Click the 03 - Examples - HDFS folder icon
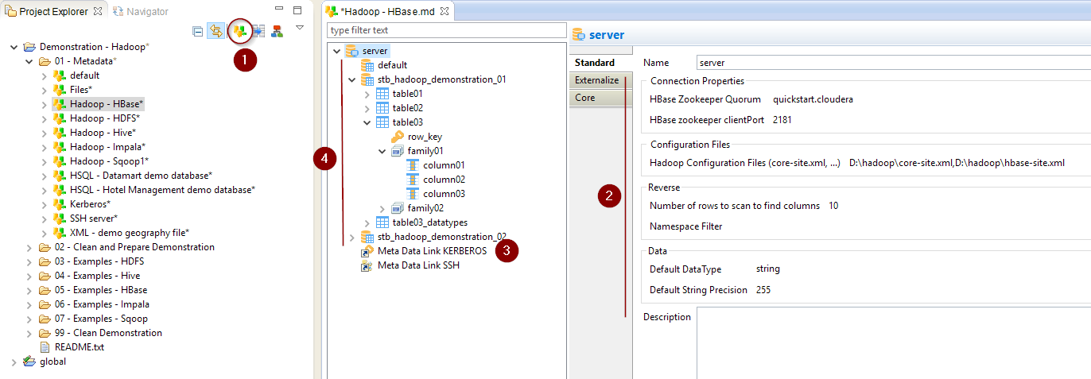 tap(45, 261)
